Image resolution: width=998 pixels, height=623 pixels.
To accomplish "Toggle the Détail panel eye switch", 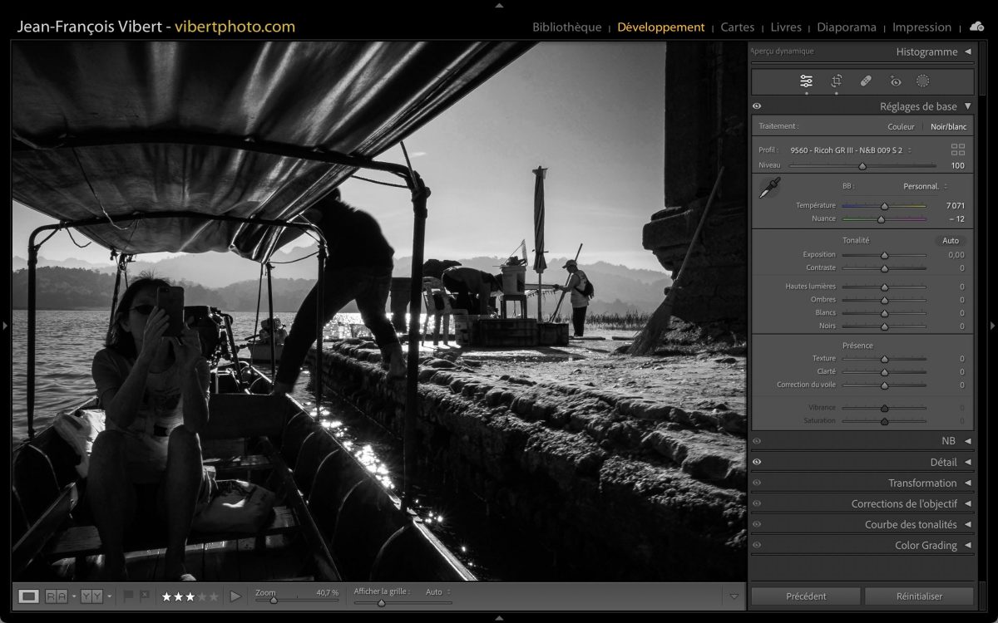I will (x=757, y=462).
